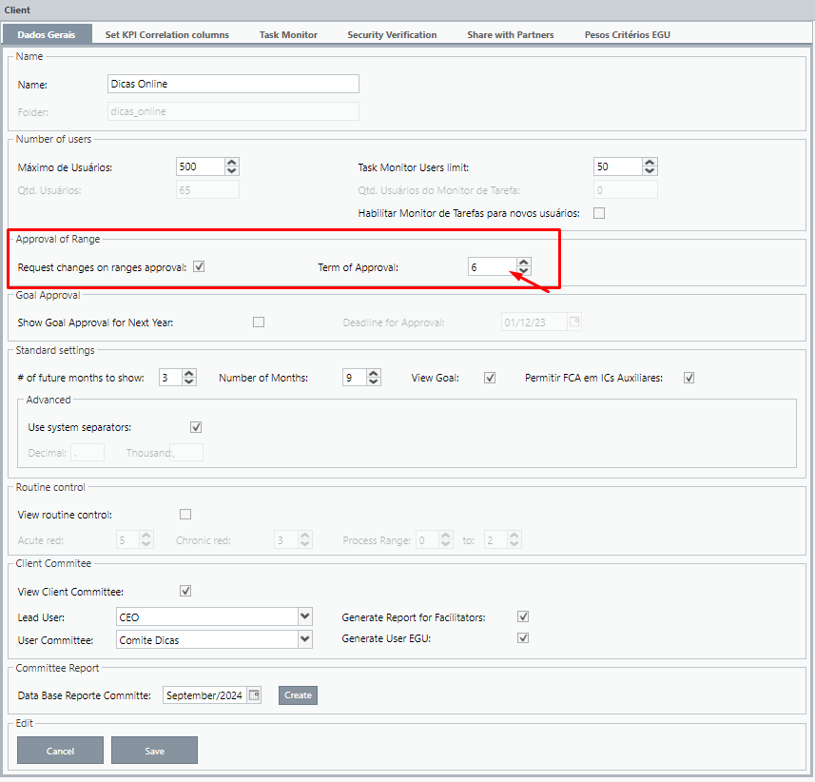Switch to the Task Monitor tab
815x782 pixels.
click(288, 34)
